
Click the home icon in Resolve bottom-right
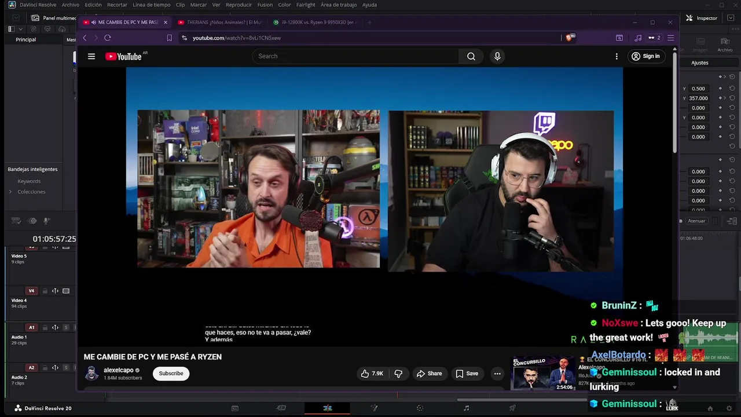tap(710, 408)
